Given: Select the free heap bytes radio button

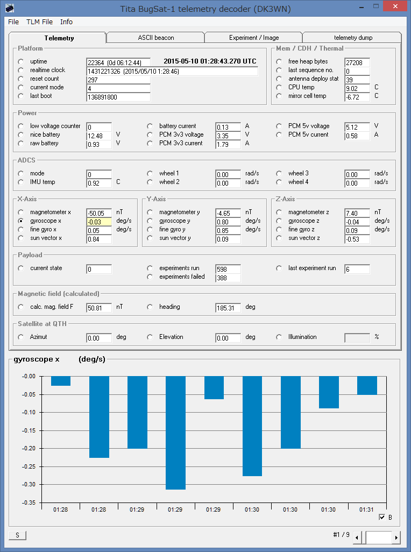Looking at the screenshot, I should click(279, 62).
